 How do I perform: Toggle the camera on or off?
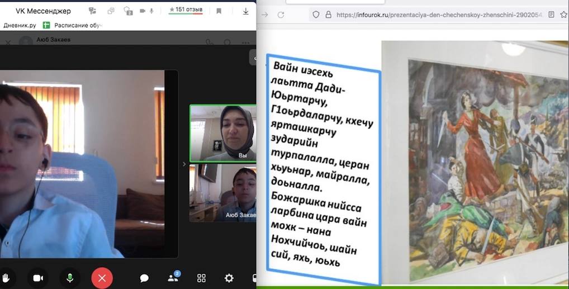(37, 278)
